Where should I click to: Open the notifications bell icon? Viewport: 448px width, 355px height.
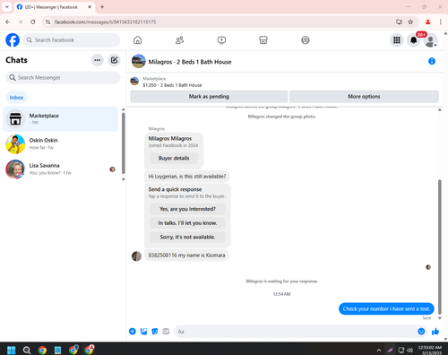point(414,40)
